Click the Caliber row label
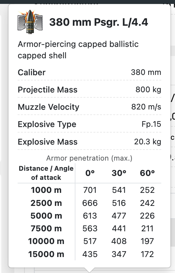This screenshot has height=273, width=175. coord(32,72)
